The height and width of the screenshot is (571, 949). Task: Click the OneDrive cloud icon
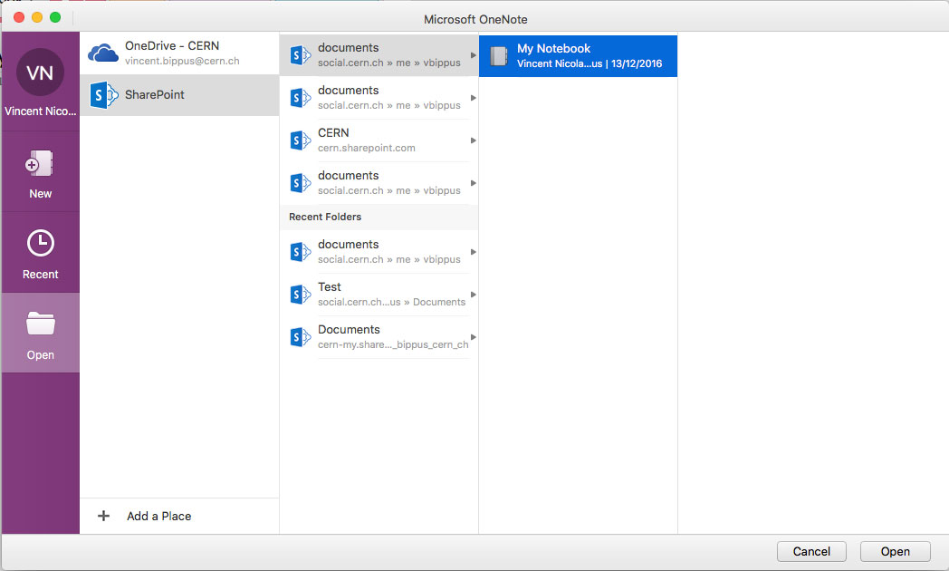click(103, 53)
